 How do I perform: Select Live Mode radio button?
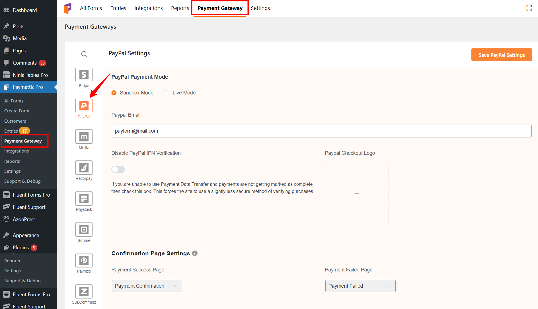[167, 93]
